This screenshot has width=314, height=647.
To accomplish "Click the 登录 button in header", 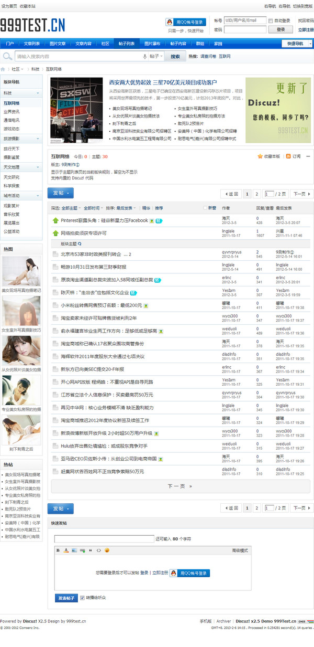I will 281,30.
